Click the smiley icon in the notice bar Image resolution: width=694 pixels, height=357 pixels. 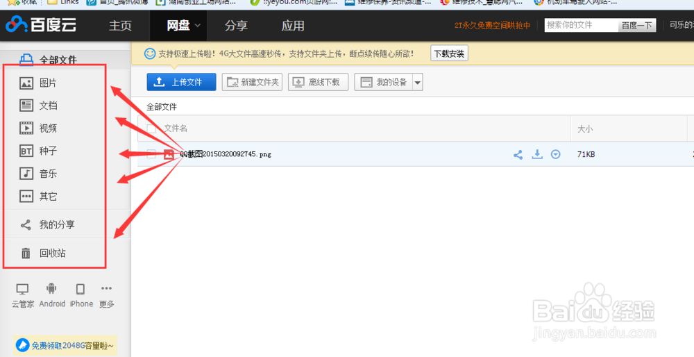pyautogui.click(x=150, y=53)
